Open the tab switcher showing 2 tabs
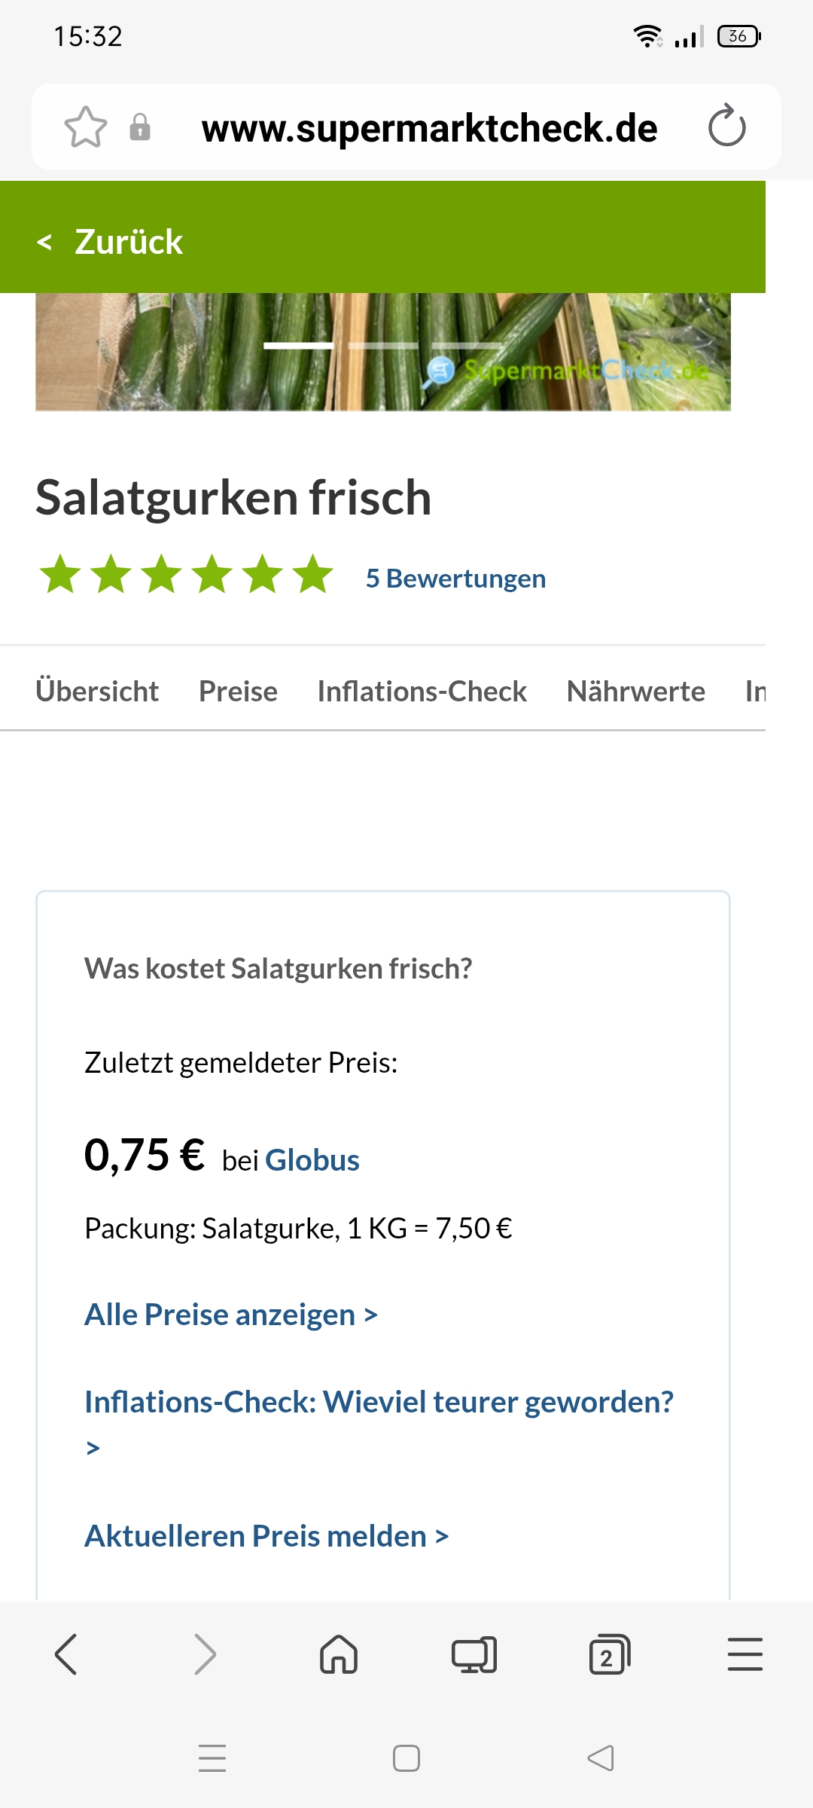The image size is (813, 1808). (x=609, y=1654)
